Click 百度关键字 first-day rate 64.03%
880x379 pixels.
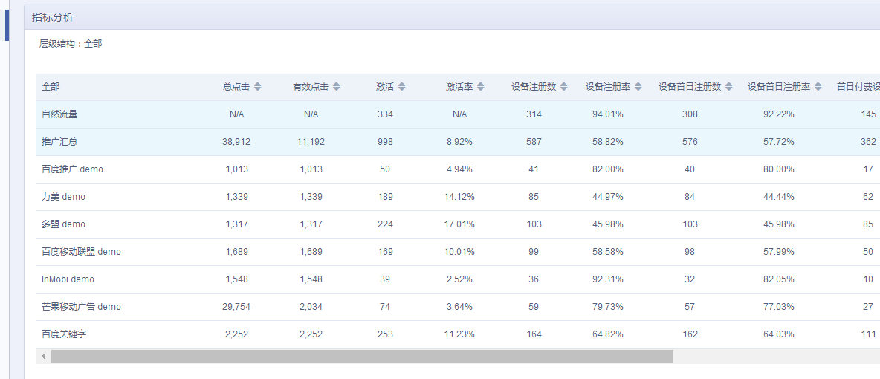779,334
